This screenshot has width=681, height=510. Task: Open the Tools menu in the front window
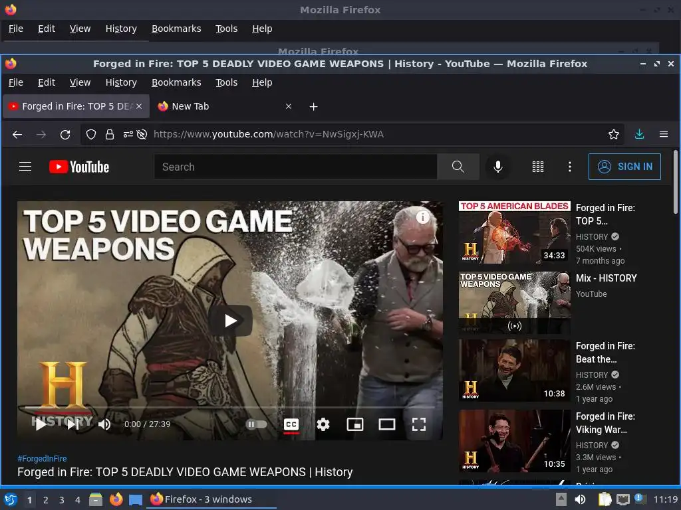coord(226,82)
